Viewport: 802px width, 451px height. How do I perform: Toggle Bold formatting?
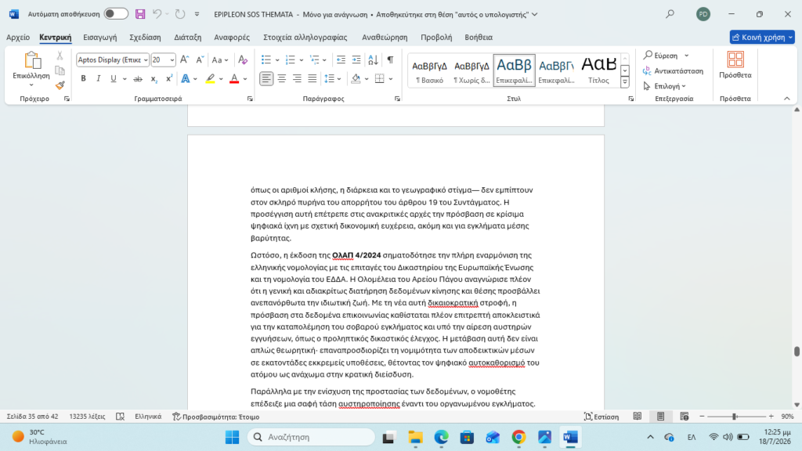coord(83,79)
